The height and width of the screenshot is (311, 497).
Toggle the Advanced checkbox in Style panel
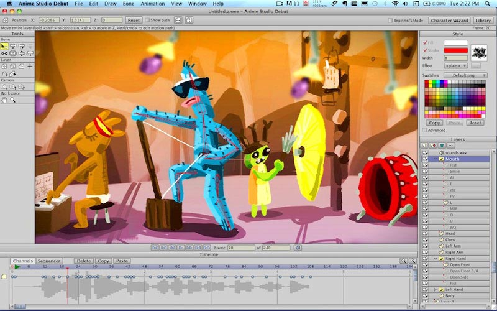pyautogui.click(x=424, y=130)
